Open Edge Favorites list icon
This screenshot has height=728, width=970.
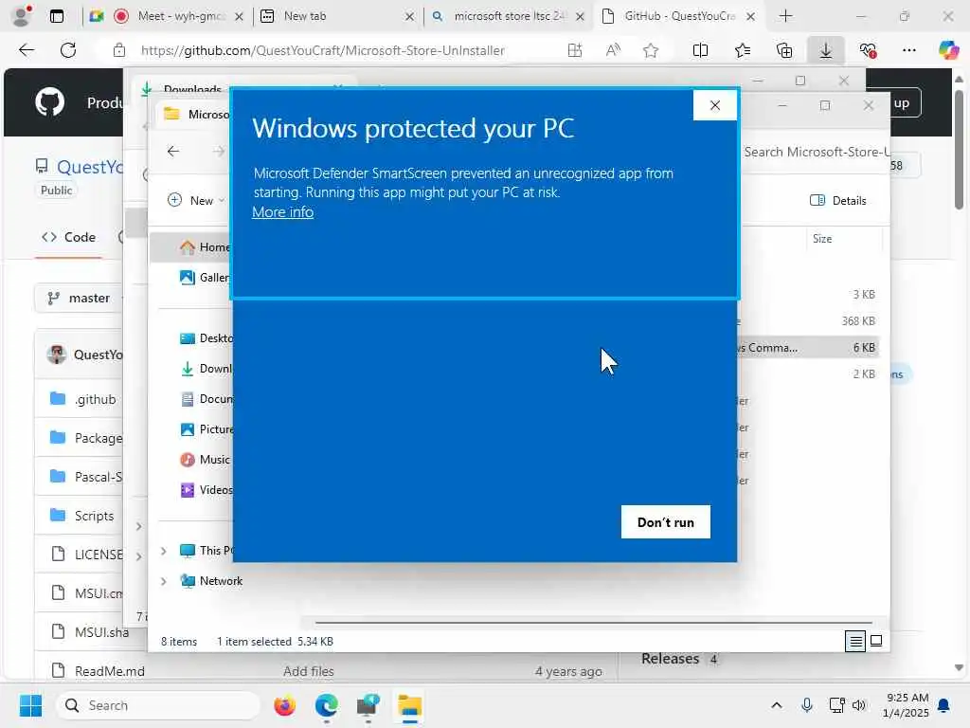(742, 50)
